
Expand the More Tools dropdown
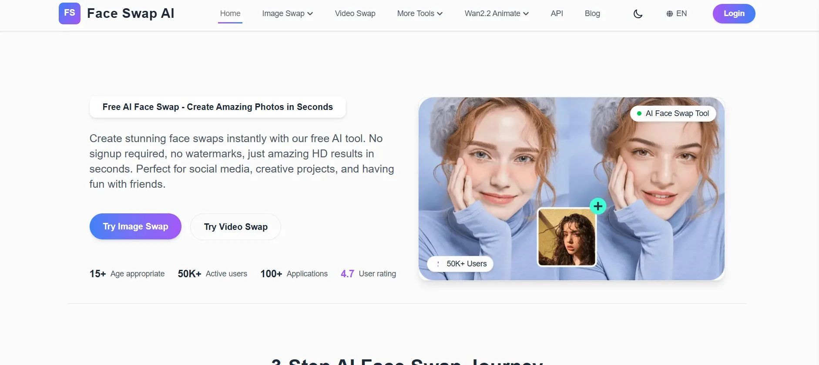click(420, 13)
